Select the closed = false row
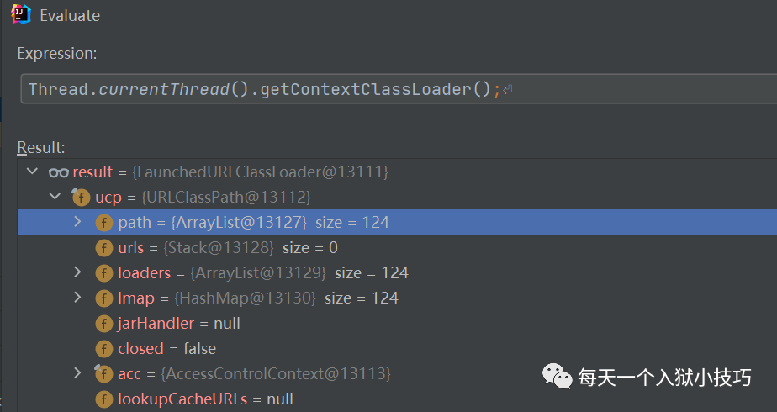 tap(397, 349)
